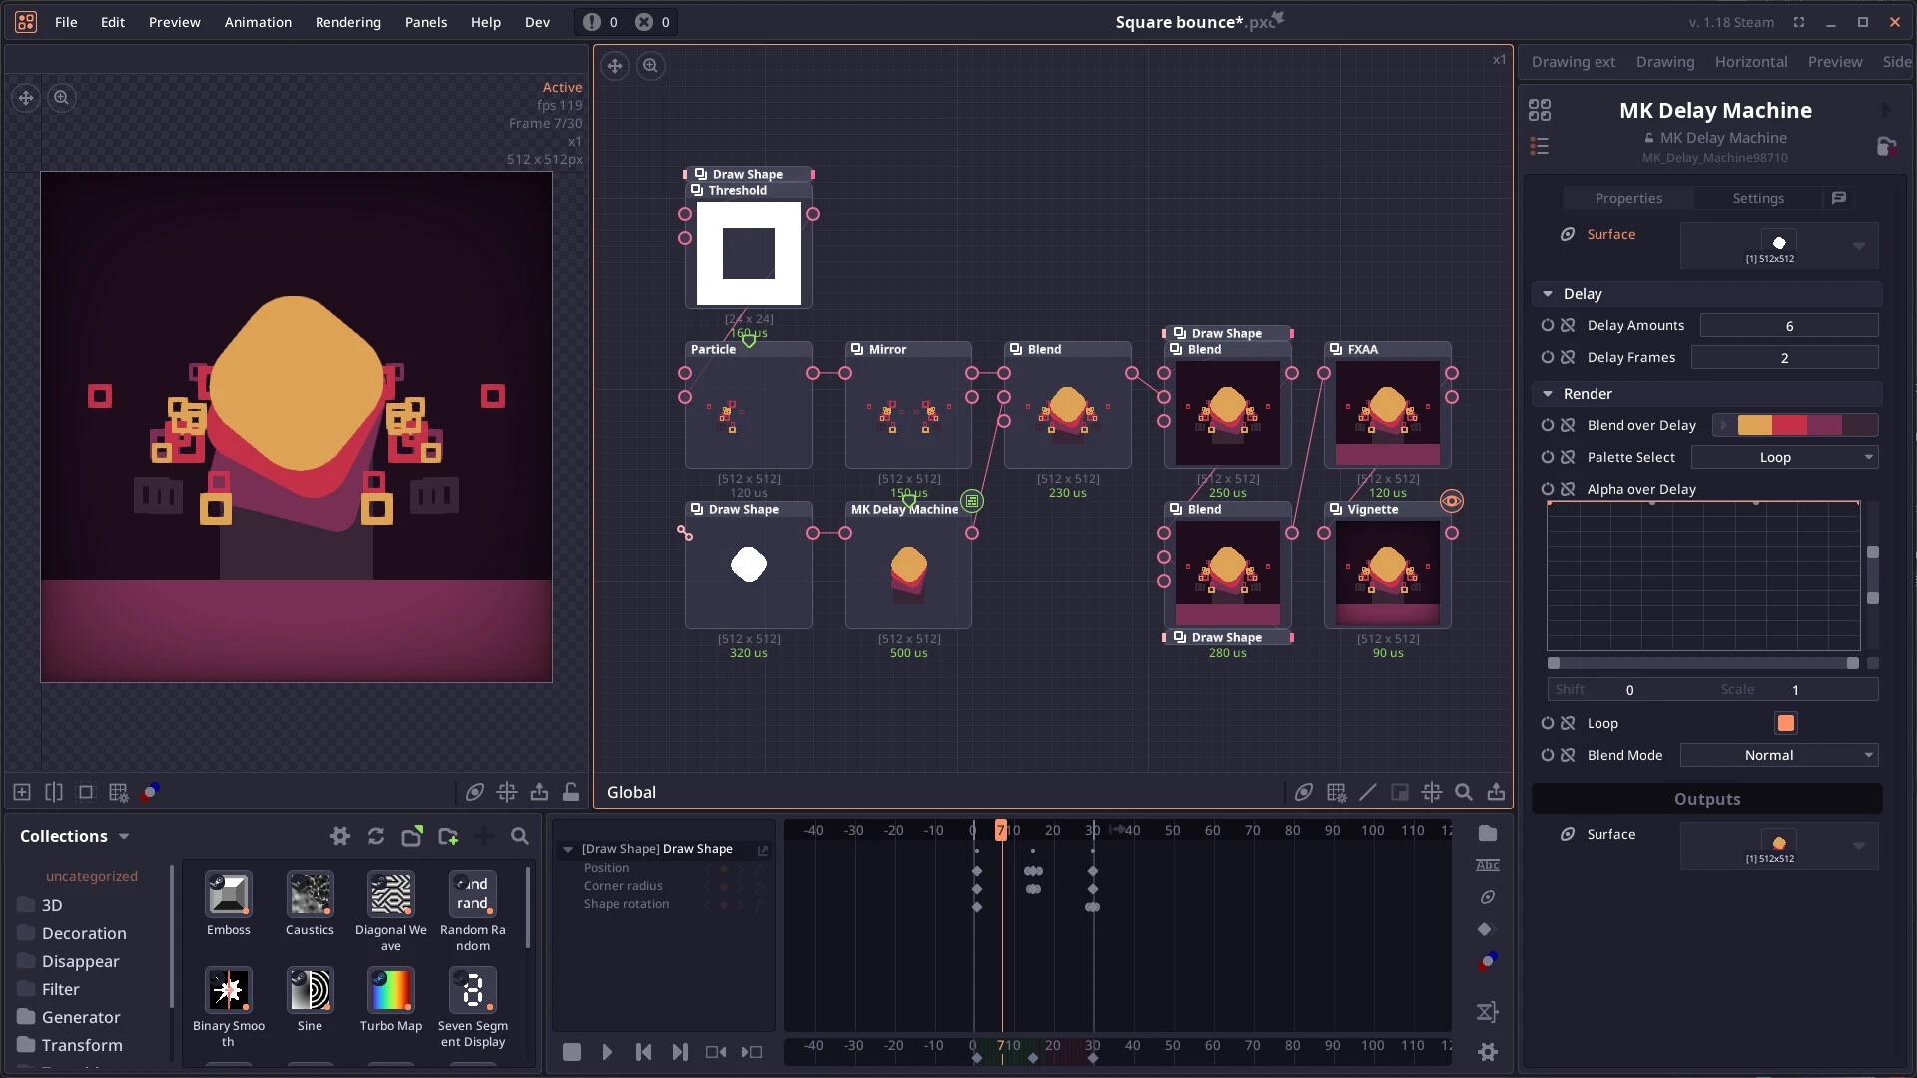
Task: Enable animation on the Delay Amounts clock icon
Action: pos(1548,325)
